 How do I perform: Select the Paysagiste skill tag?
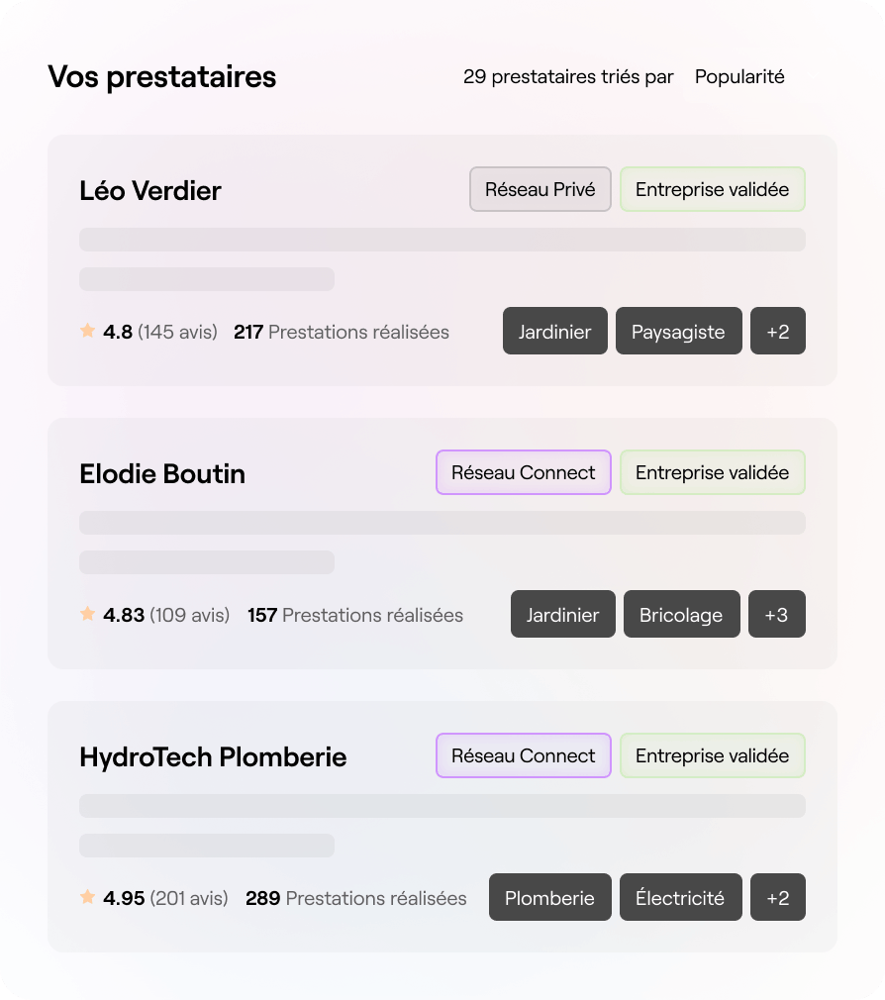678,332
